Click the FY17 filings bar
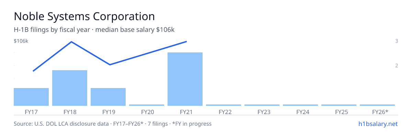 pyautogui.click(x=31, y=97)
